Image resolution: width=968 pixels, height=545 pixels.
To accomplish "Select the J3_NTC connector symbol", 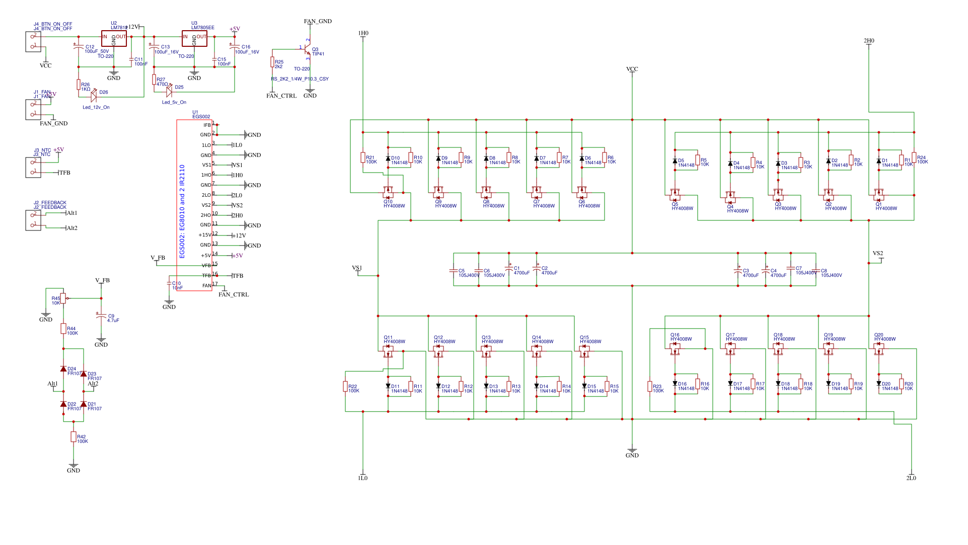I will click(33, 168).
